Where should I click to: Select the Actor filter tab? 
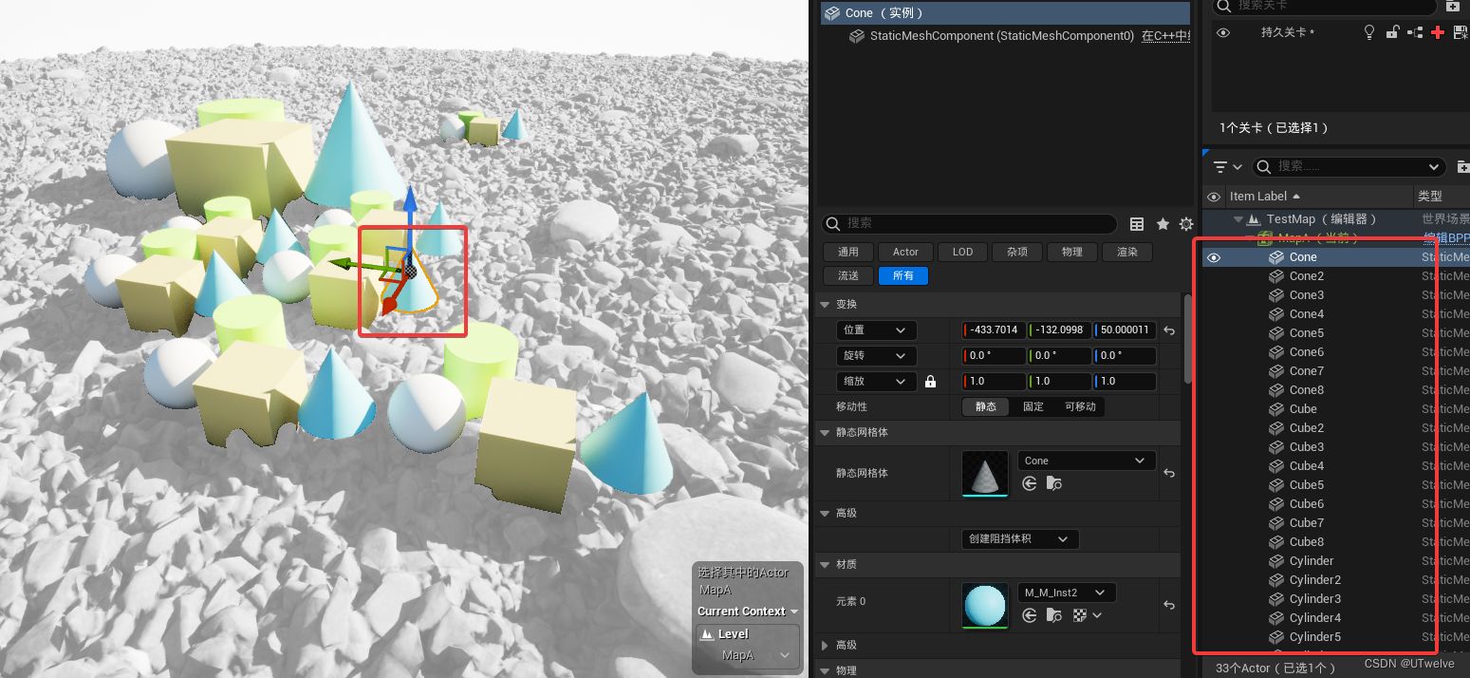click(x=905, y=252)
